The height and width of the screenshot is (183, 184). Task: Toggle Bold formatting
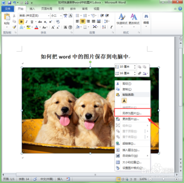pyautogui.click(x=21, y=22)
